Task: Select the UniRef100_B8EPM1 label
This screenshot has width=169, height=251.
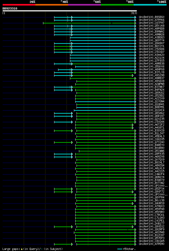Action: [152, 107]
